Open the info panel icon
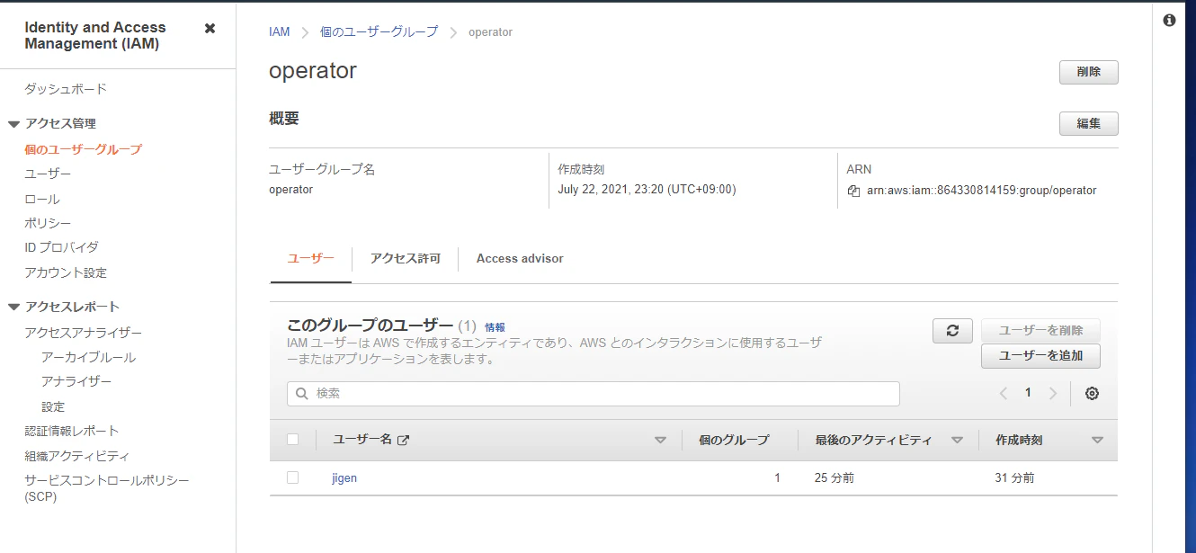Screen dimensions: 1196x553 pos(1169,20)
